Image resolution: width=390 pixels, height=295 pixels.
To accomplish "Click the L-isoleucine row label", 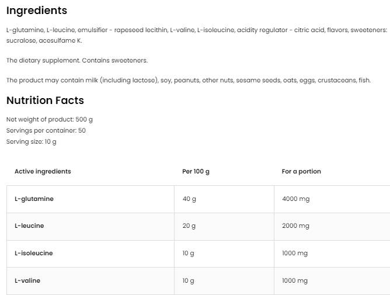I will (x=33, y=253).
